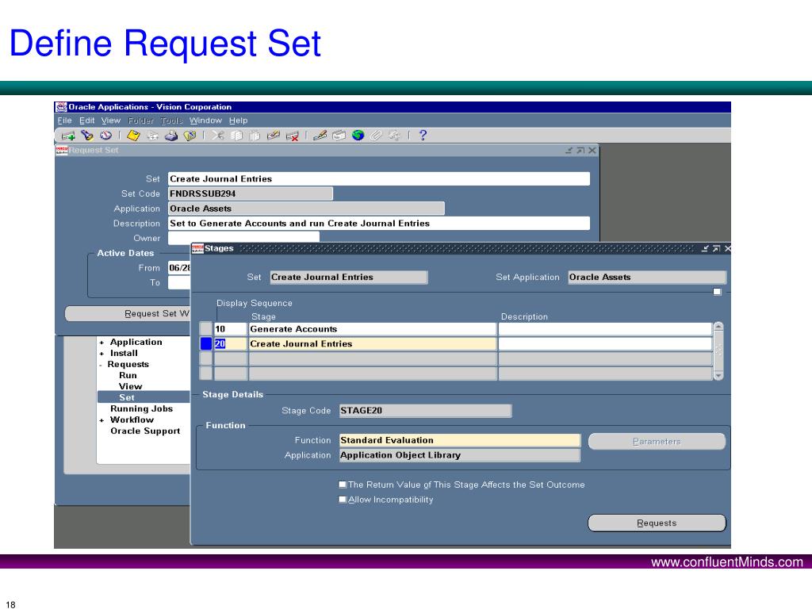Collapse the Requests navigator node
Image resolution: width=812 pixels, height=609 pixels.
(101, 365)
